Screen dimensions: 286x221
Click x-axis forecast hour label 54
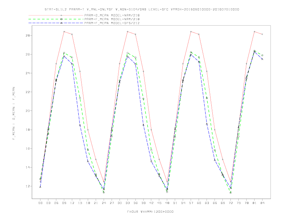183,203
